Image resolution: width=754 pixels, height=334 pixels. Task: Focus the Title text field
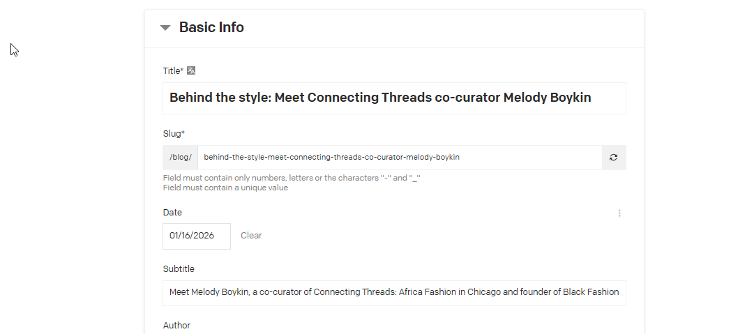394,98
